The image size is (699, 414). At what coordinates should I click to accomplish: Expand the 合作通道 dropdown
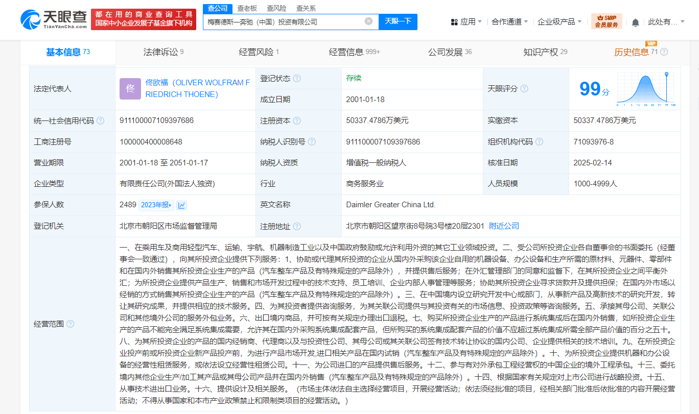[x=509, y=22]
